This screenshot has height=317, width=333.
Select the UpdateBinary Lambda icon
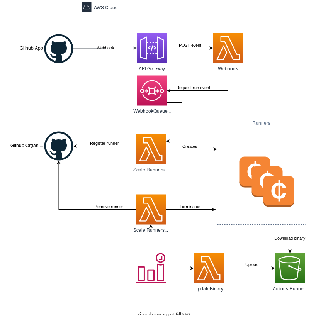(x=209, y=268)
